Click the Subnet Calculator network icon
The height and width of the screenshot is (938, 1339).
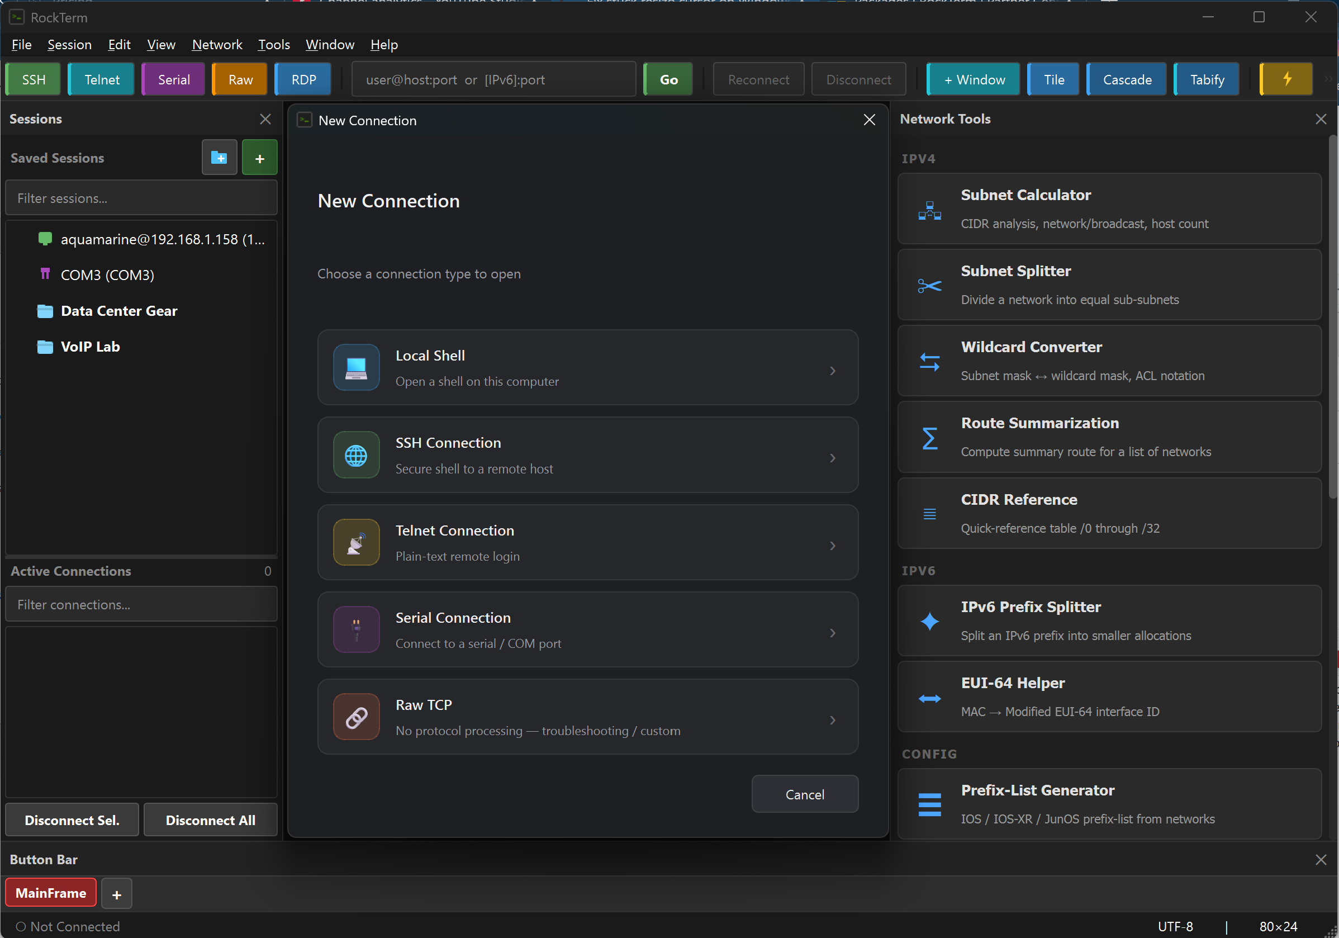[929, 210]
